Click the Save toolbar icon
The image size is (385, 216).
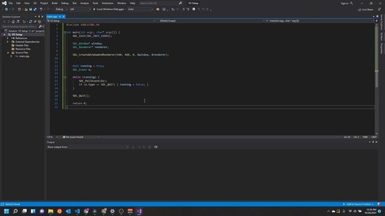(x=31, y=10)
